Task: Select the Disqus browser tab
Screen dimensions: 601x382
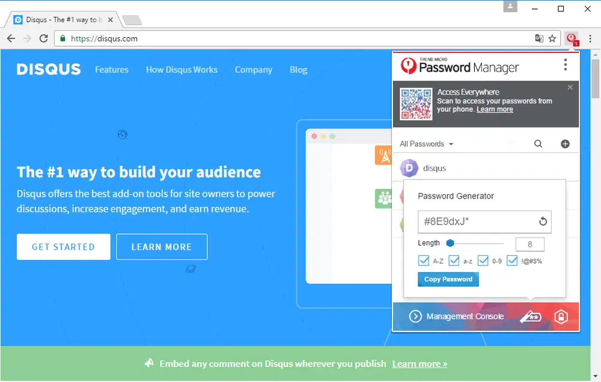Action: point(63,20)
